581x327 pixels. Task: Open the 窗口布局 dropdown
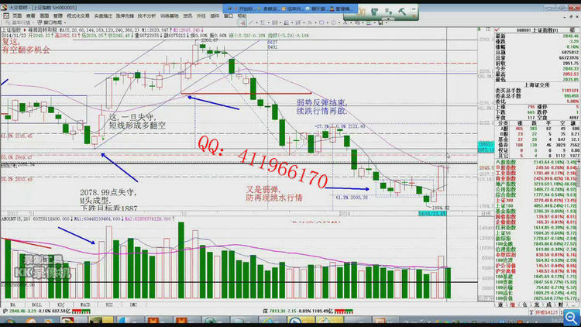click(52, 22)
